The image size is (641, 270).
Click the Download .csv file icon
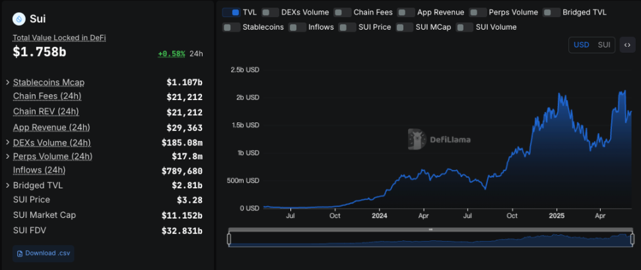[x=20, y=253]
